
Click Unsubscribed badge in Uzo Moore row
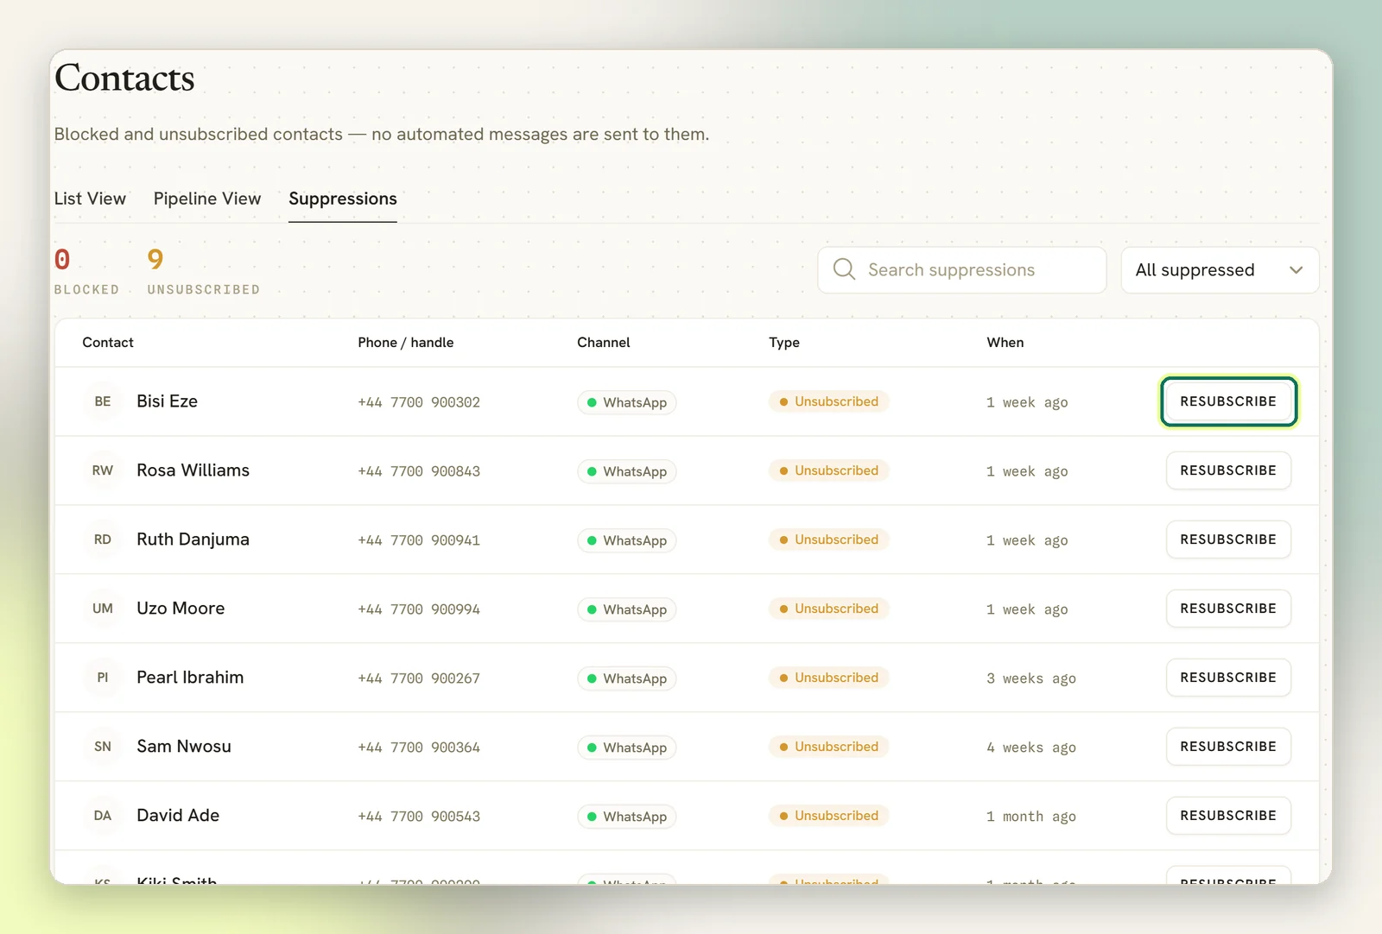[829, 609]
